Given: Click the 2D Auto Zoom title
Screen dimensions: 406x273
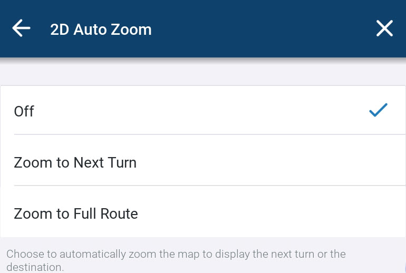Looking at the screenshot, I should 101,30.
